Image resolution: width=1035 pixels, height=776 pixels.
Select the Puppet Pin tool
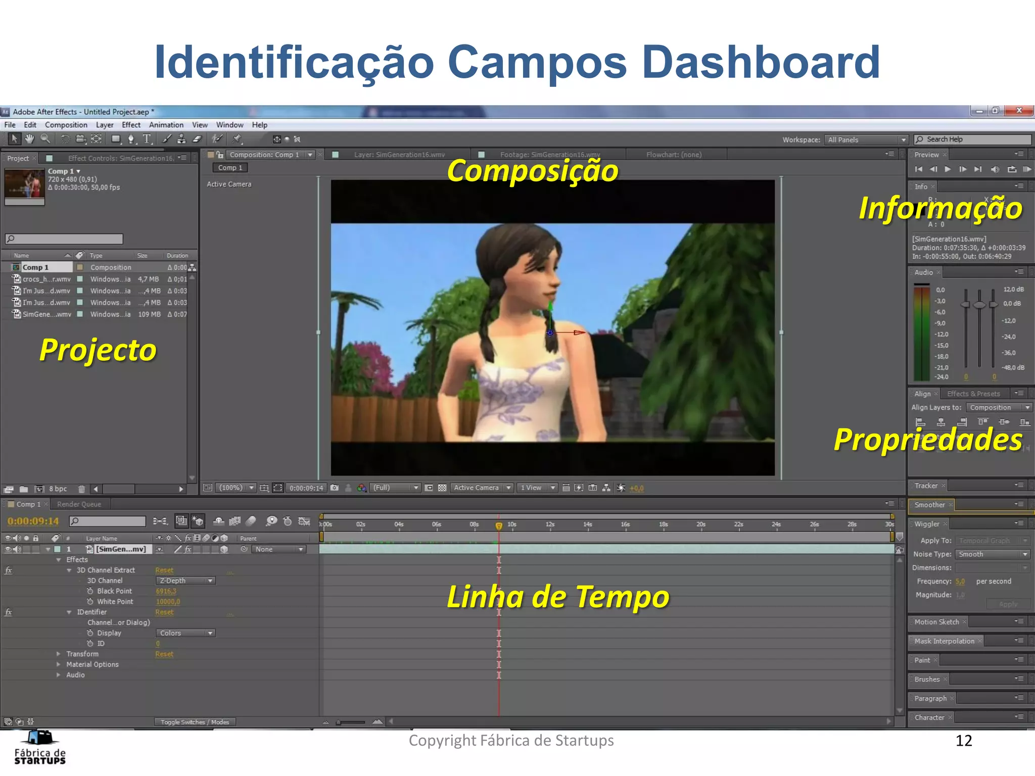point(237,138)
